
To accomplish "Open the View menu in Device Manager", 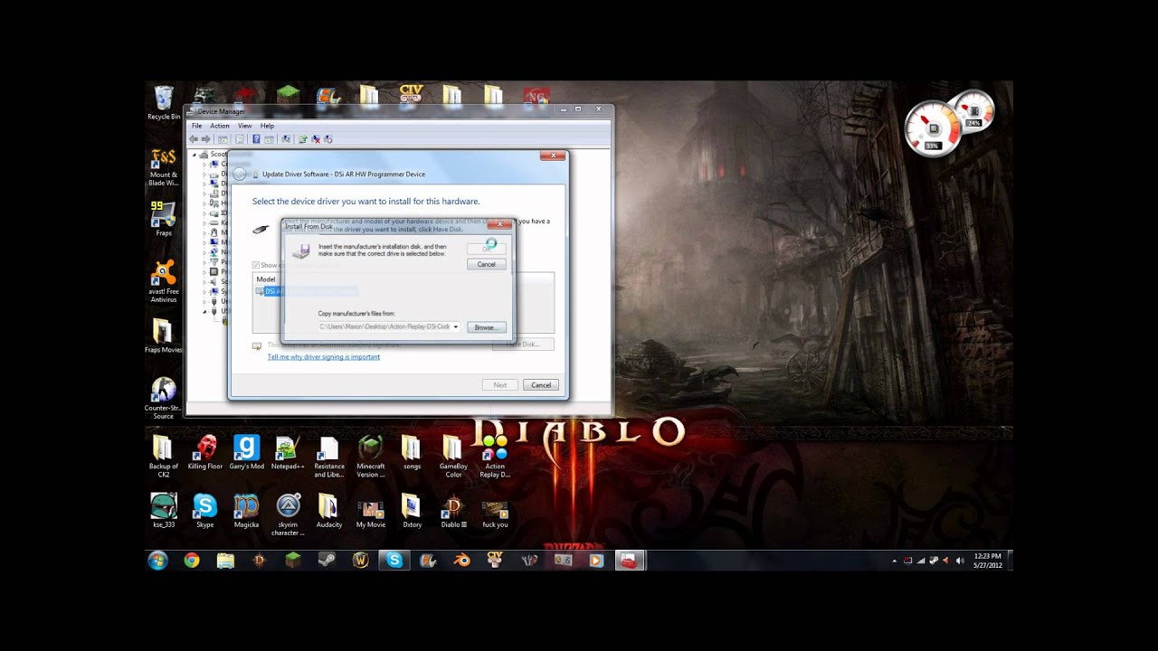I will pyautogui.click(x=244, y=126).
